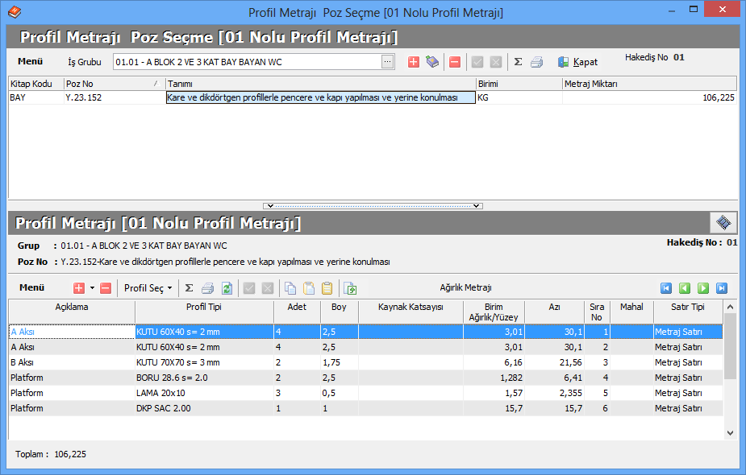Open İş Grubu selector ellipsis button
Viewport: 746px width, 475px height.
point(388,62)
